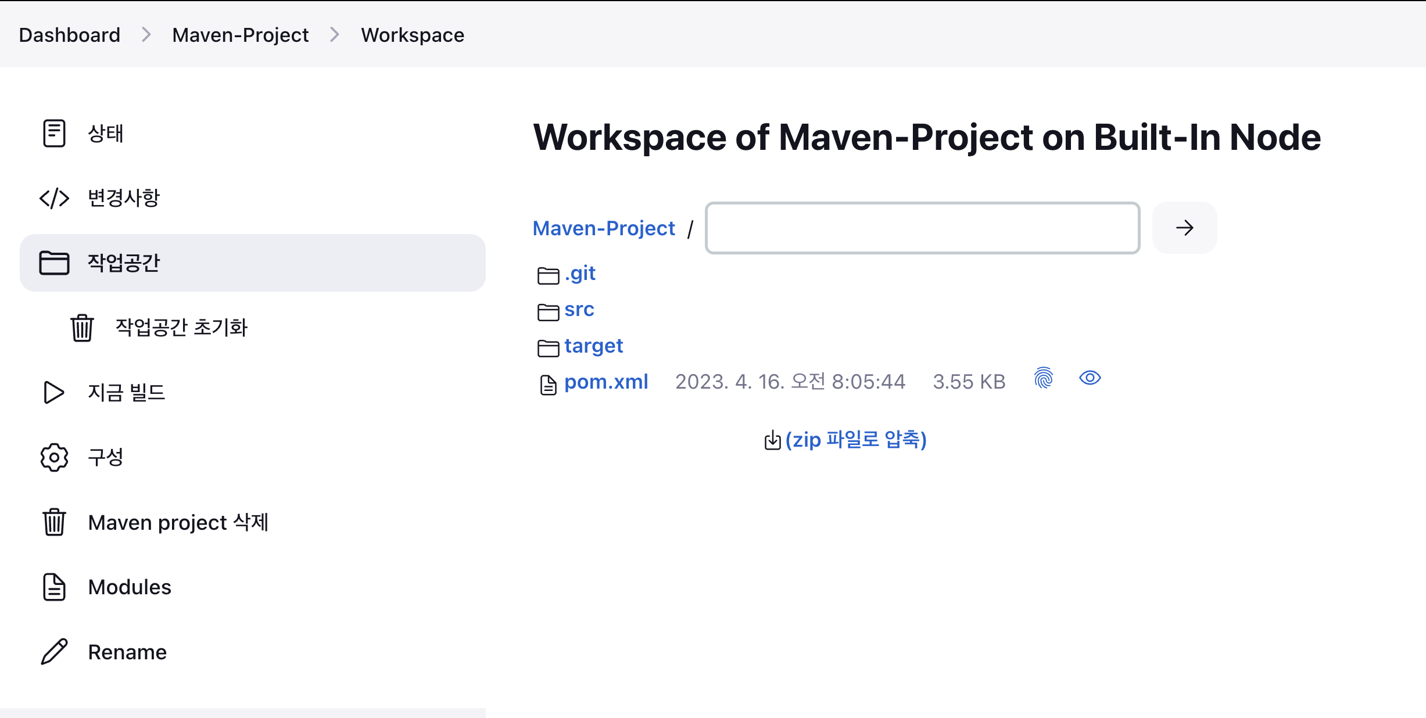Image resolution: width=1426 pixels, height=718 pixels.
Task: Click Workspace in the breadcrumb
Action: pos(413,35)
